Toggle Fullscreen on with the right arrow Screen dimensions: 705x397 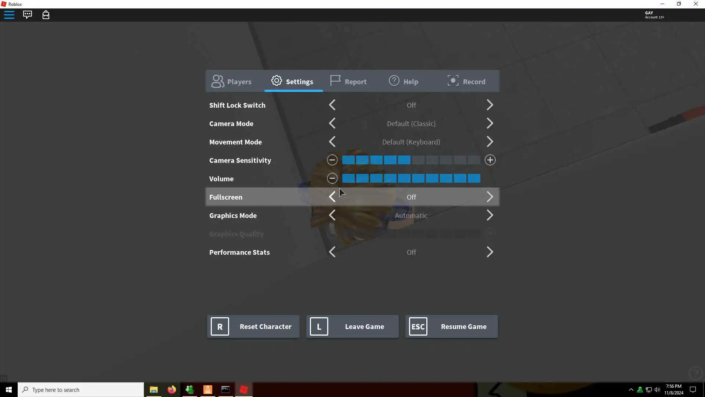point(490,197)
